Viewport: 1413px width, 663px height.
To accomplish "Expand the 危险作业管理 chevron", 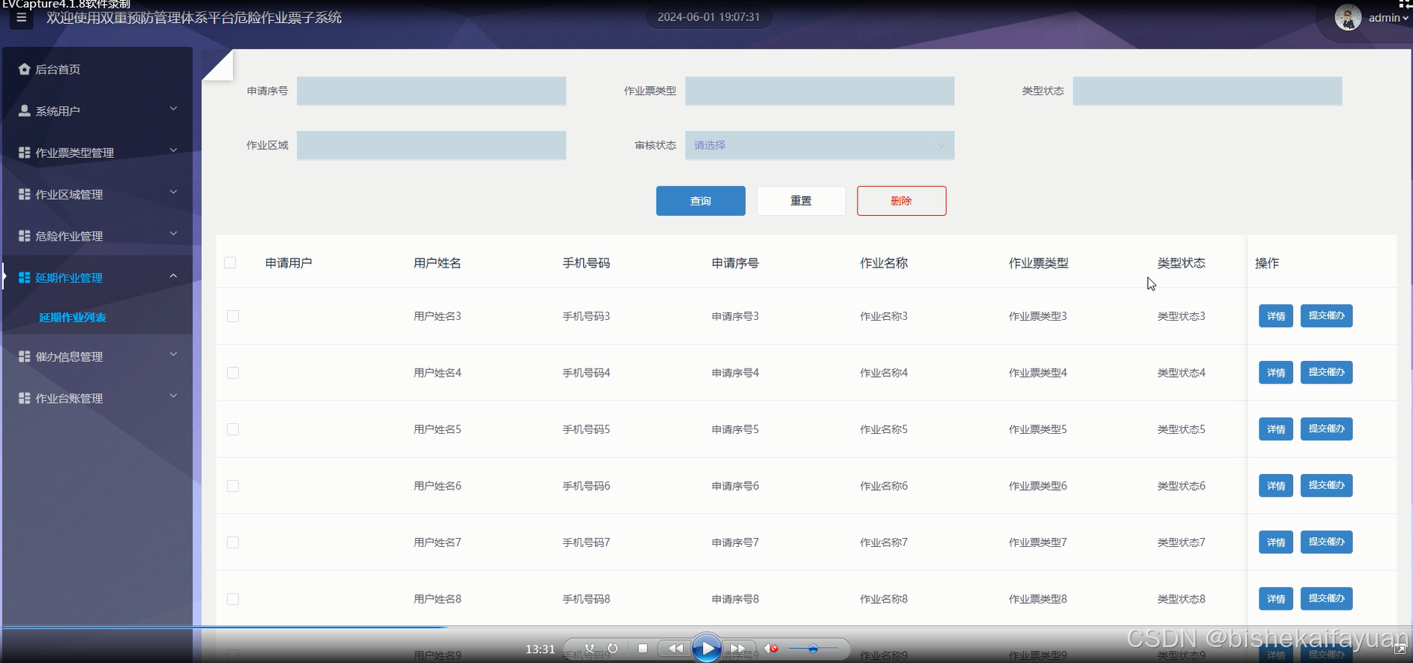I will [x=173, y=234].
